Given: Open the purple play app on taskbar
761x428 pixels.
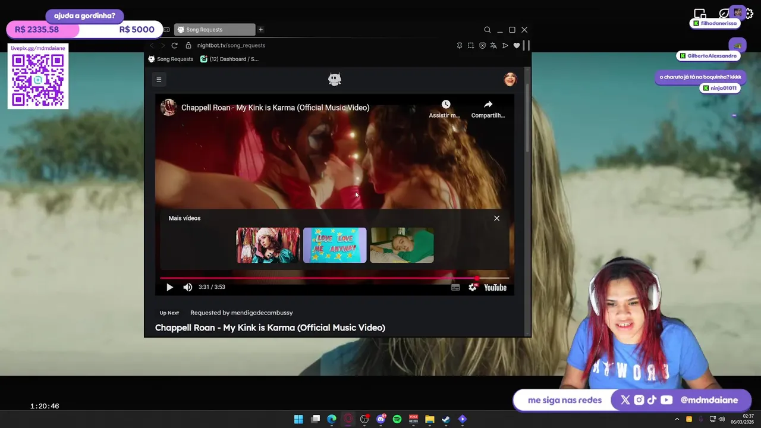Looking at the screenshot, I should pos(463,419).
